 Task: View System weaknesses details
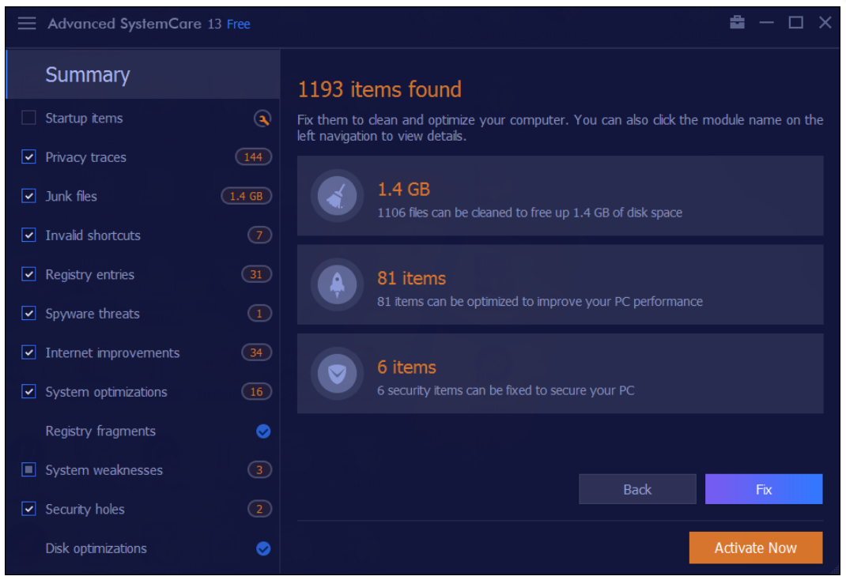point(104,470)
